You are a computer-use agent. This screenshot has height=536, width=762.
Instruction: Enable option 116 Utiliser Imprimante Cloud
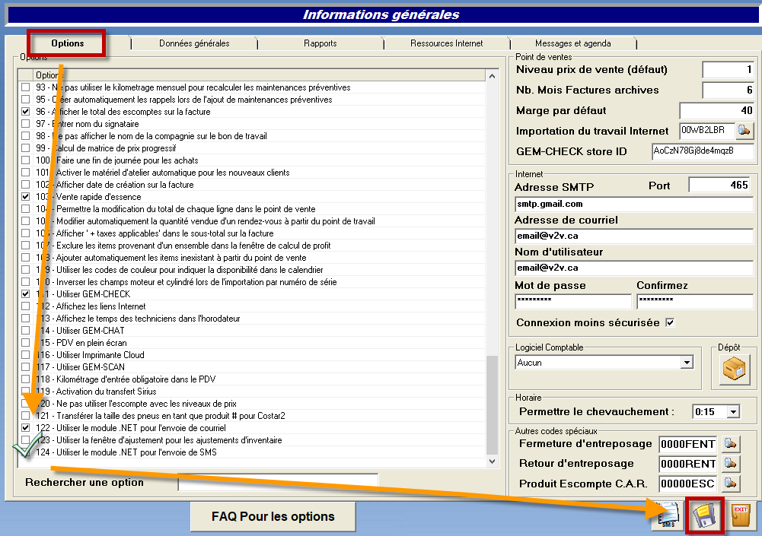[x=26, y=354]
